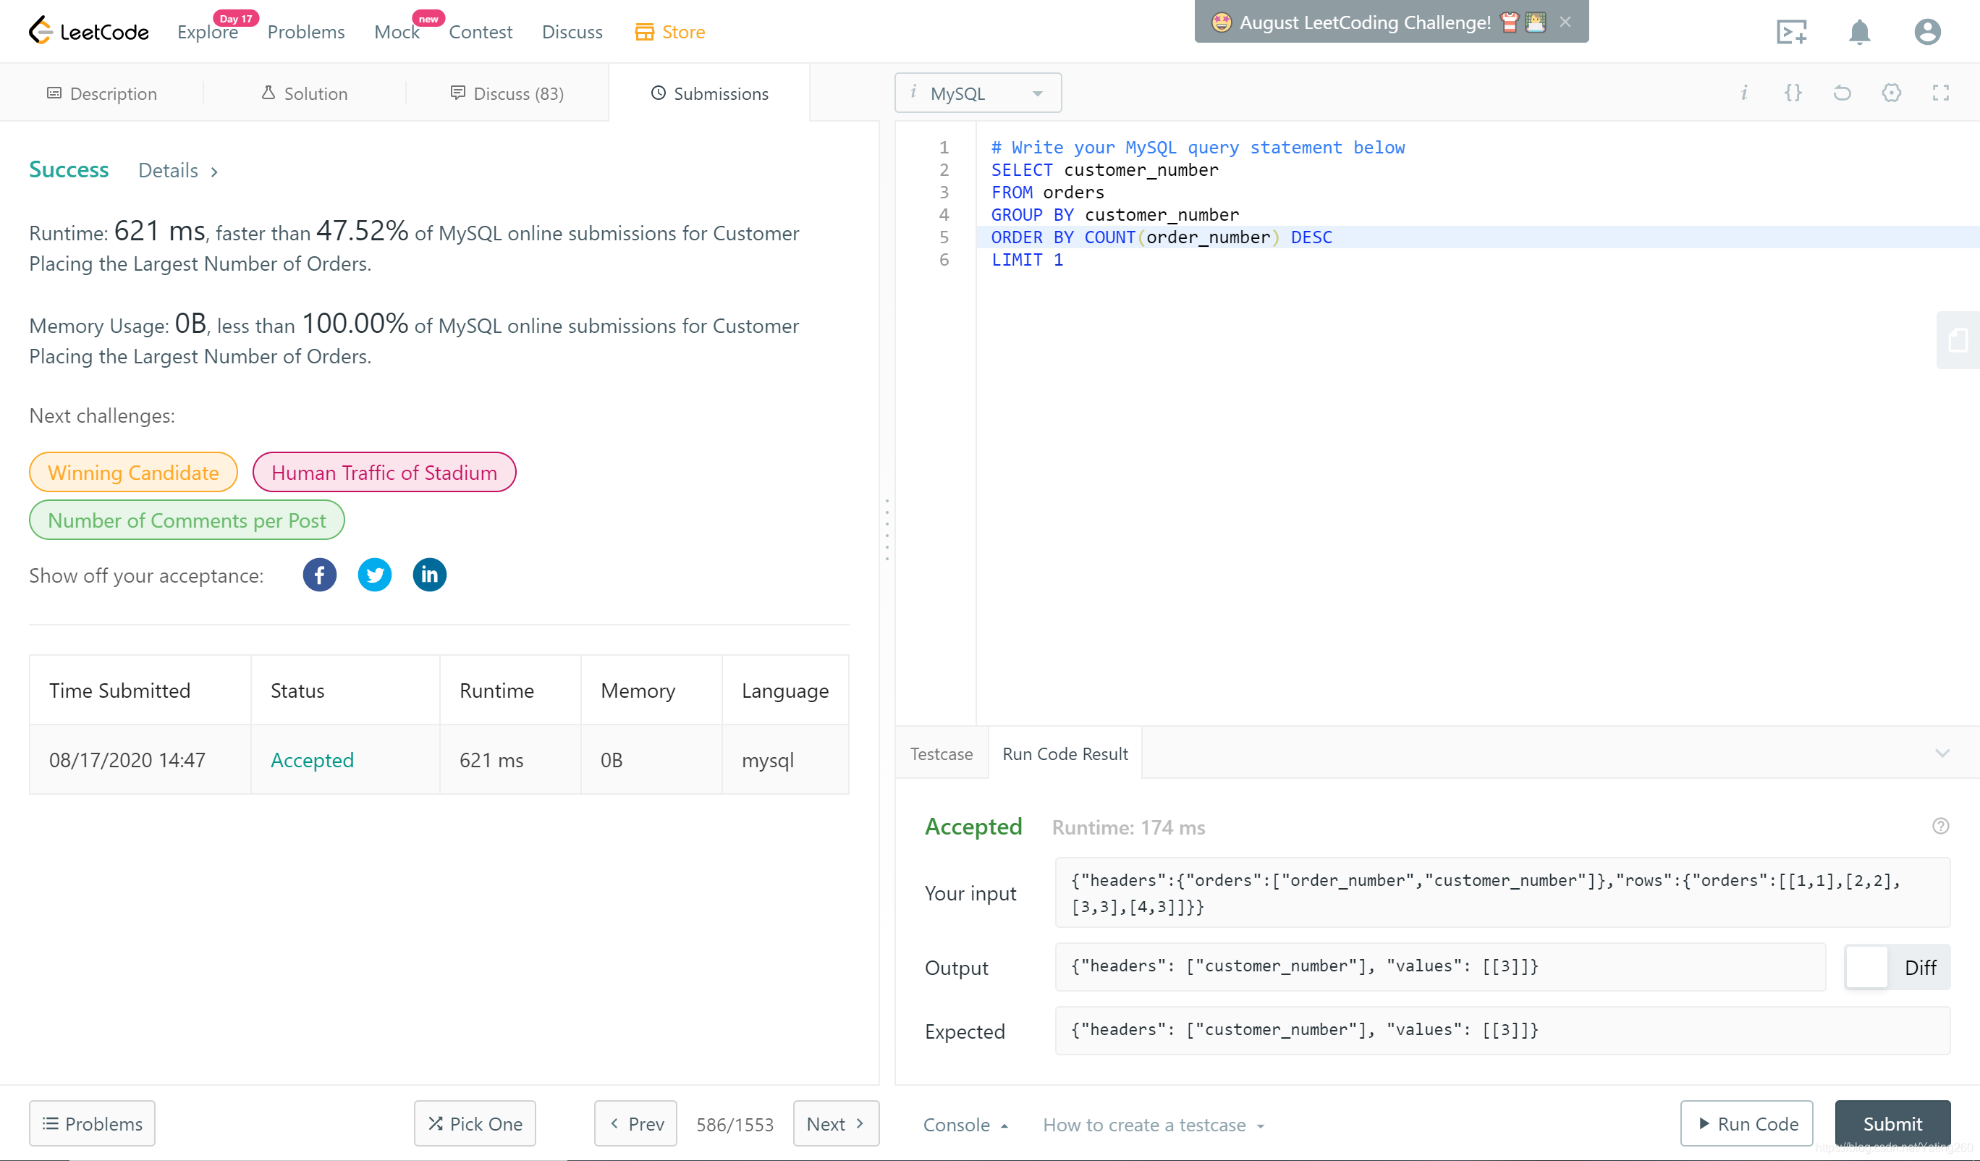Switch to the Testcase tab

click(x=942, y=753)
